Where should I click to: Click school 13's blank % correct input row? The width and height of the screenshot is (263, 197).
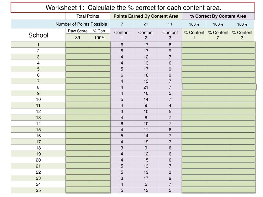[x=219, y=117]
